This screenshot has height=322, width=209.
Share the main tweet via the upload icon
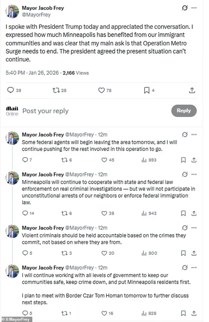coord(192,90)
